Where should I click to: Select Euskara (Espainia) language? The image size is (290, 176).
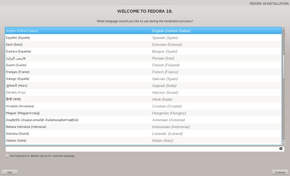pos(143,51)
